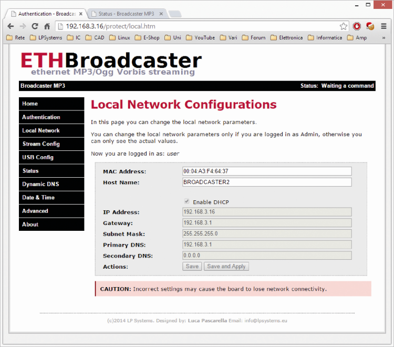Open the Chrome hamburger menu
The height and width of the screenshot is (347, 394).
[383, 26]
